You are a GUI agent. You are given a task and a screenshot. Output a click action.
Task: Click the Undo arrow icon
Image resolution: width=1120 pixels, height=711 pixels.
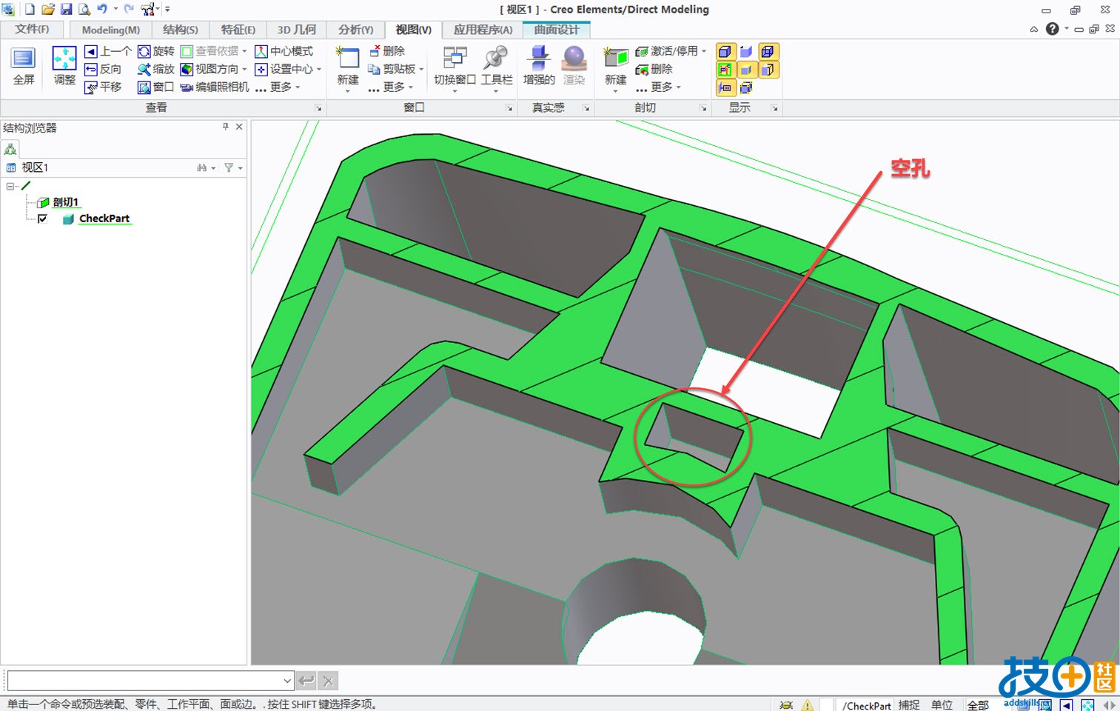(x=102, y=9)
